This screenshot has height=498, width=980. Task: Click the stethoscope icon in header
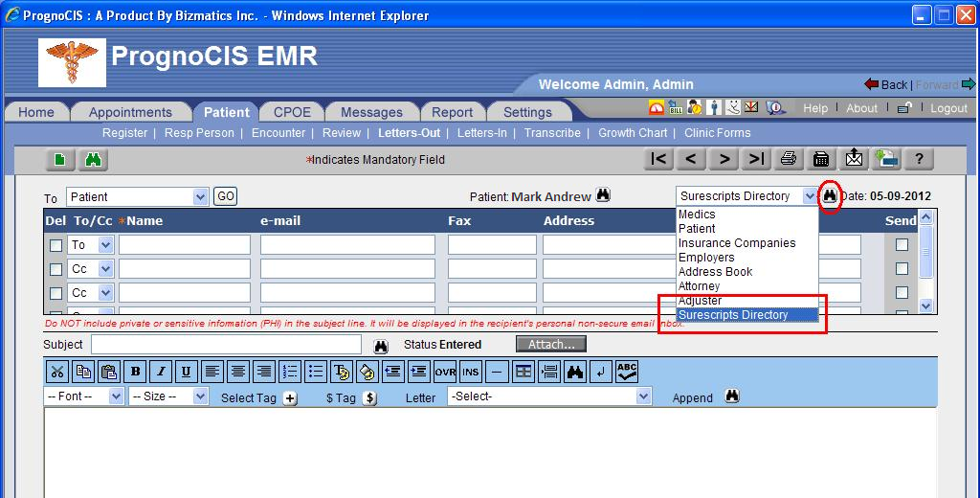pyautogui.click(x=732, y=107)
